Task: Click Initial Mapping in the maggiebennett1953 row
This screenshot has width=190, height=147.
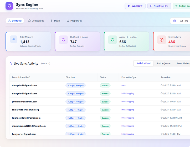Action: pos(128,126)
